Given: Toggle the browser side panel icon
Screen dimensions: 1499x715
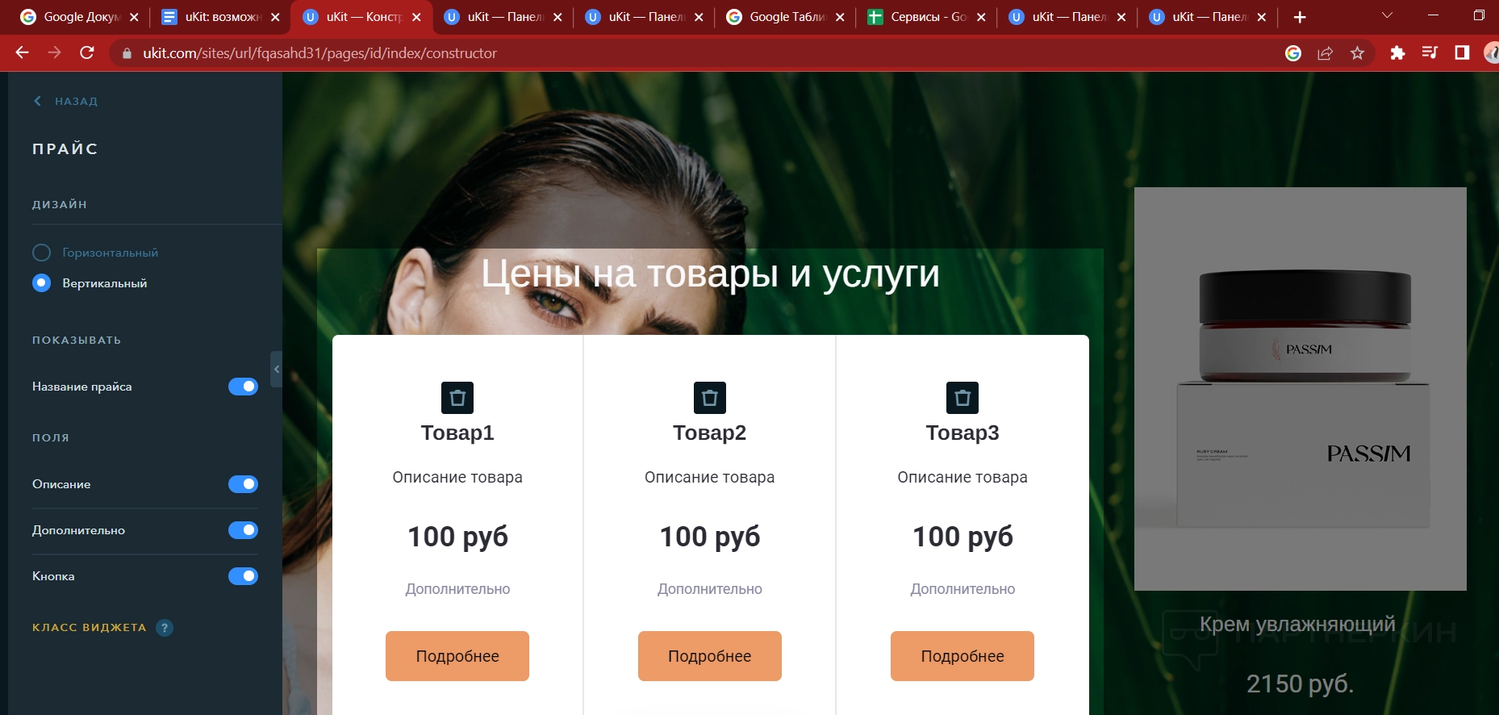Looking at the screenshot, I should pyautogui.click(x=1462, y=53).
